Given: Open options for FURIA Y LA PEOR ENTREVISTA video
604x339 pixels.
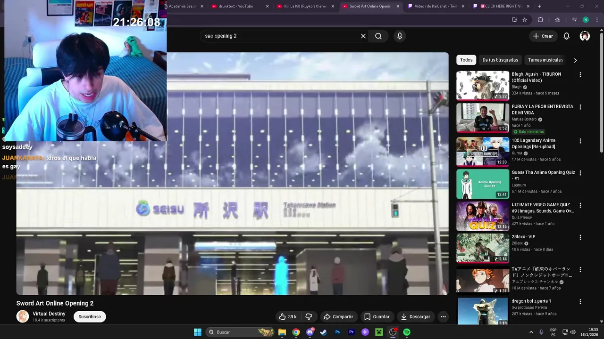Looking at the screenshot, I should [x=580, y=107].
